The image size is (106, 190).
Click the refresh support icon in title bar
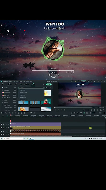(79, 81)
